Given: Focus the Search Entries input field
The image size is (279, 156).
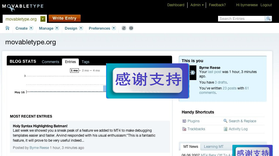Looking at the screenshot, I should pos(241,18).
